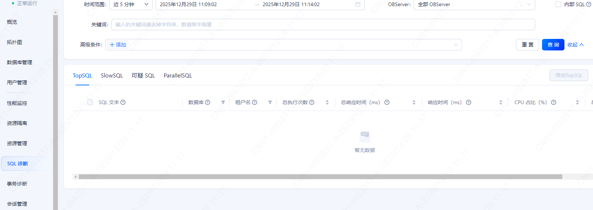Click the help icon beside CPU 占比 (%)
593x210 pixels.
click(x=553, y=102)
